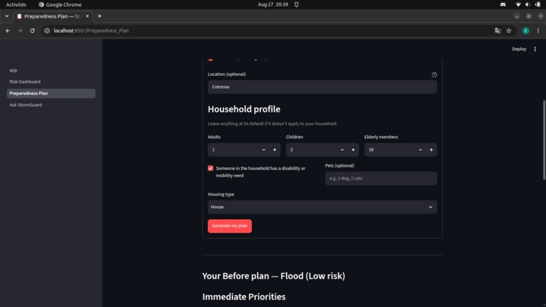The width and height of the screenshot is (546, 307).
Task: Open the clock and calendar panel
Action: click(x=273, y=5)
